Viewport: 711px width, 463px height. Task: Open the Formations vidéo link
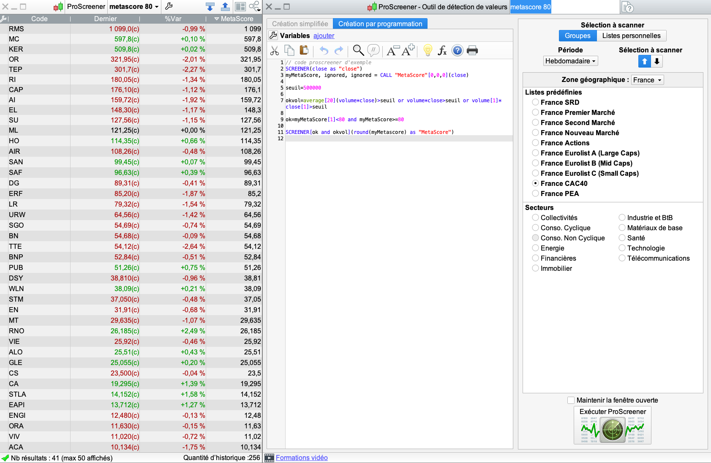302,458
